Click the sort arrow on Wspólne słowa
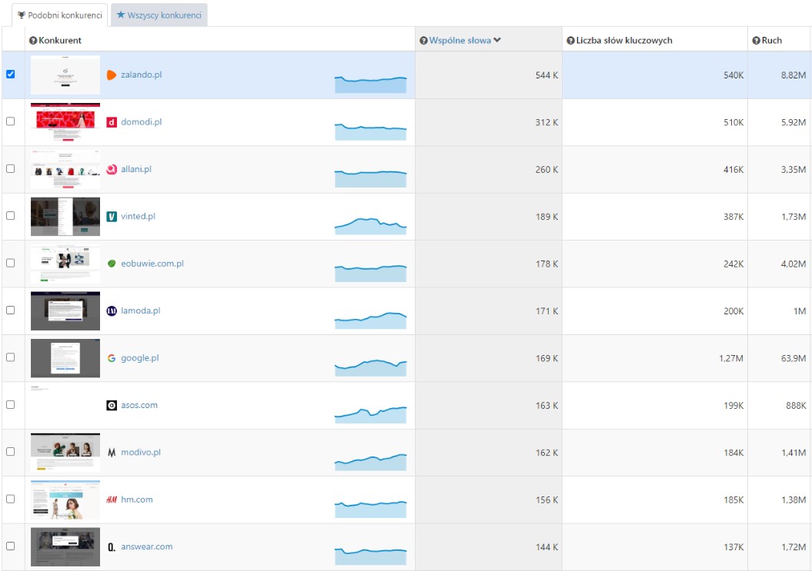812x571 pixels. pos(497,41)
